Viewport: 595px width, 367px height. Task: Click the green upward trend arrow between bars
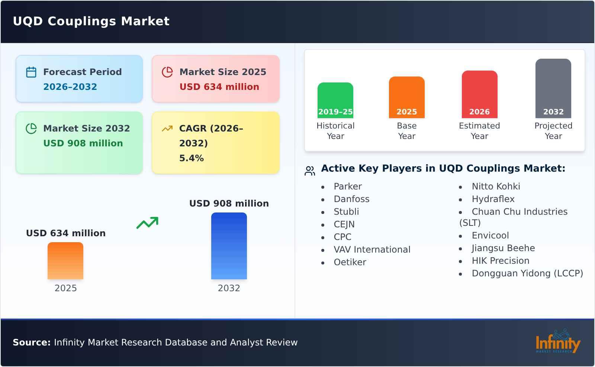coord(147,223)
